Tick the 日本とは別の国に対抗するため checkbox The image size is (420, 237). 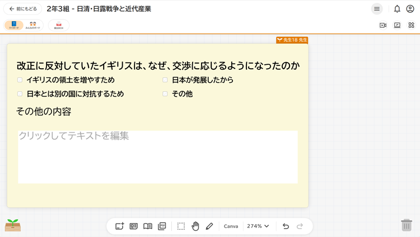[20, 94]
